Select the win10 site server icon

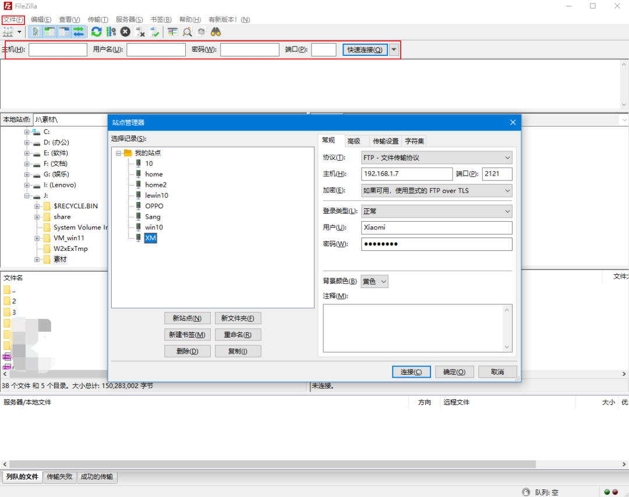tap(139, 227)
